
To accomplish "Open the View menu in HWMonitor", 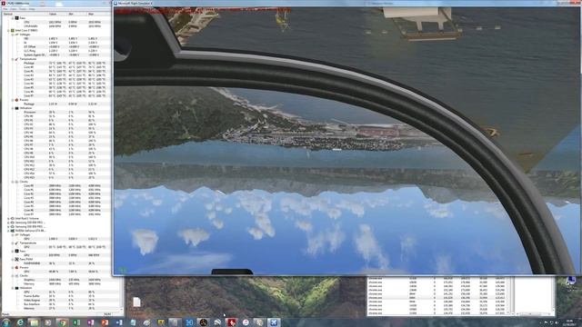I will (x=14, y=9).
